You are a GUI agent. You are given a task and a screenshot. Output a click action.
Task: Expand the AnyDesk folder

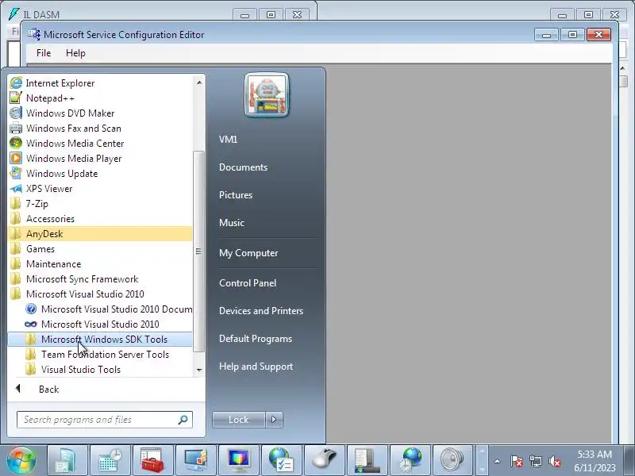(x=100, y=233)
